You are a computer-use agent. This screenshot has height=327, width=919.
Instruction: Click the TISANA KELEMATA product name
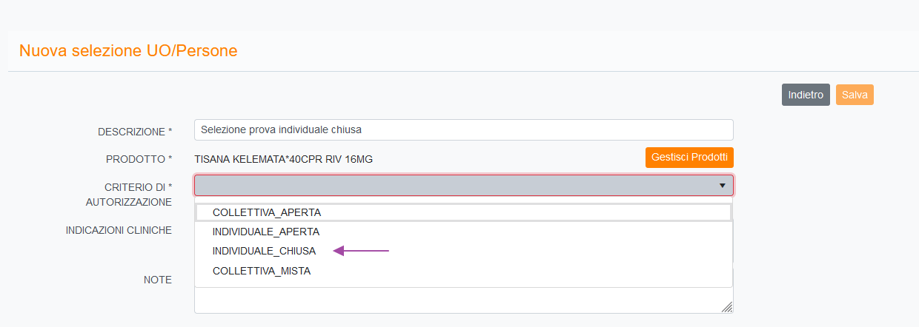coord(283,158)
